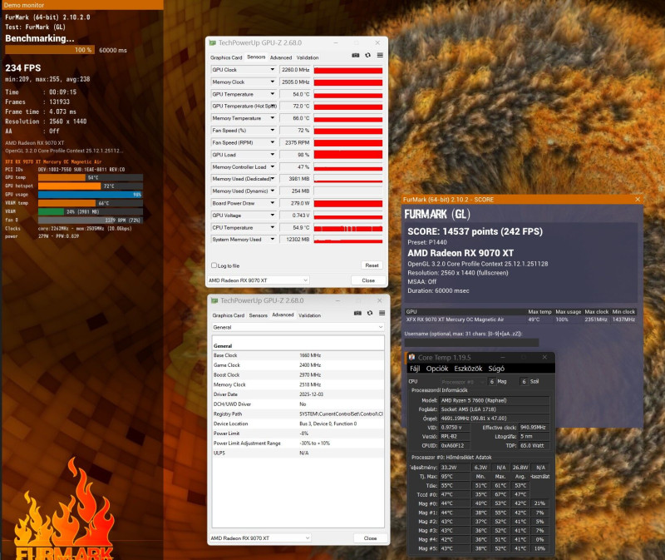Select ULPS row in Advanced list

298,453
